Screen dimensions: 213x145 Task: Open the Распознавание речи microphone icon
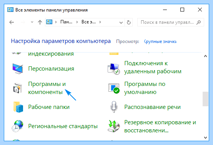114,107
